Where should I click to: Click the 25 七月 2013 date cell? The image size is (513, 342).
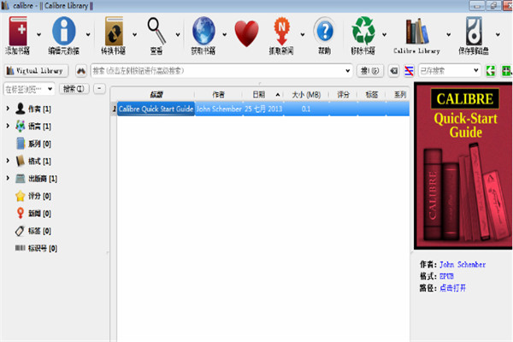pos(263,109)
